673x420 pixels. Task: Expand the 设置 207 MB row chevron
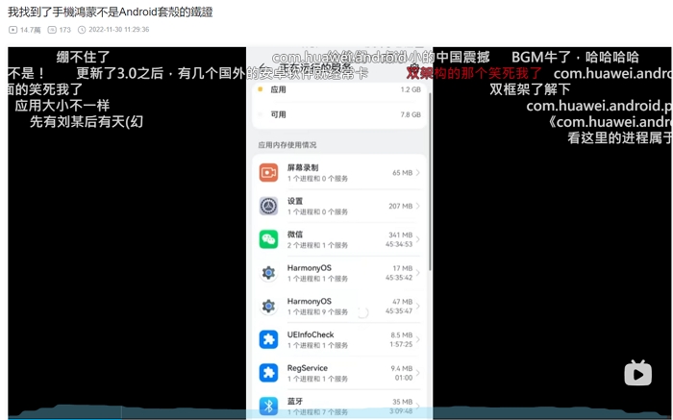[x=418, y=206]
